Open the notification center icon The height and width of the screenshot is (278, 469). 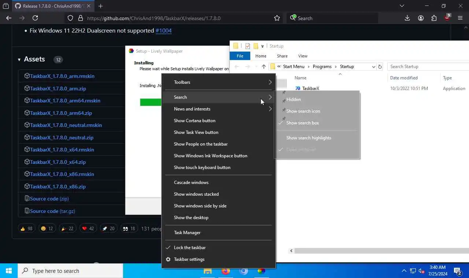point(457,271)
